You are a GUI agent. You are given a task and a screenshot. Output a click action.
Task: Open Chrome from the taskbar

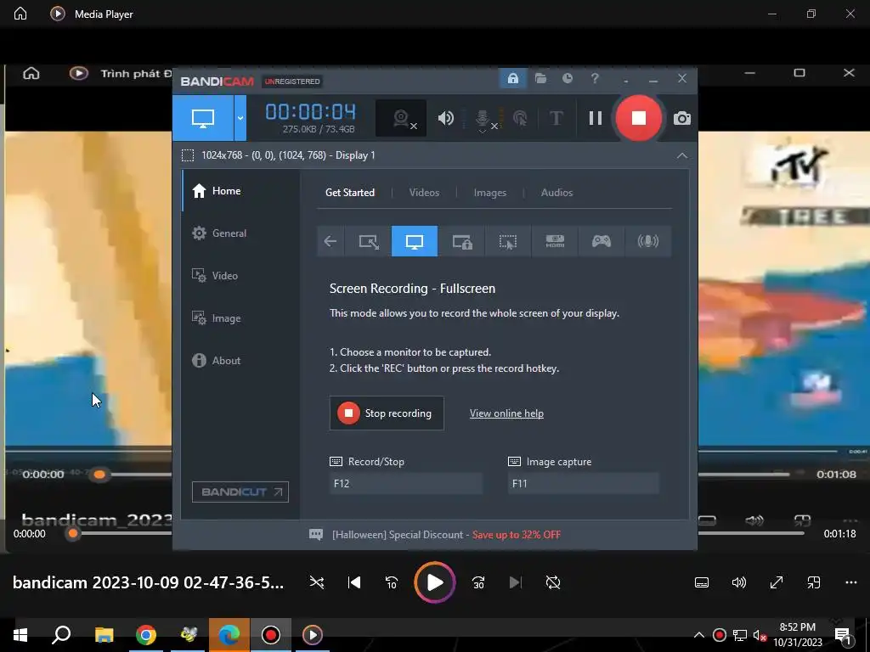point(146,635)
